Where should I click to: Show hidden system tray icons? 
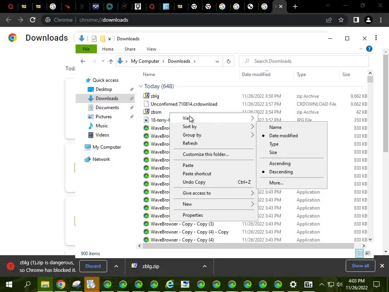321,284
